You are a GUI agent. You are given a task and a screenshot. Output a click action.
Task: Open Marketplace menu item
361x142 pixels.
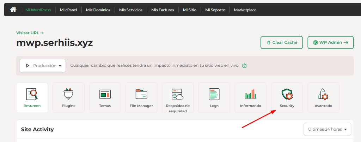tap(245, 10)
